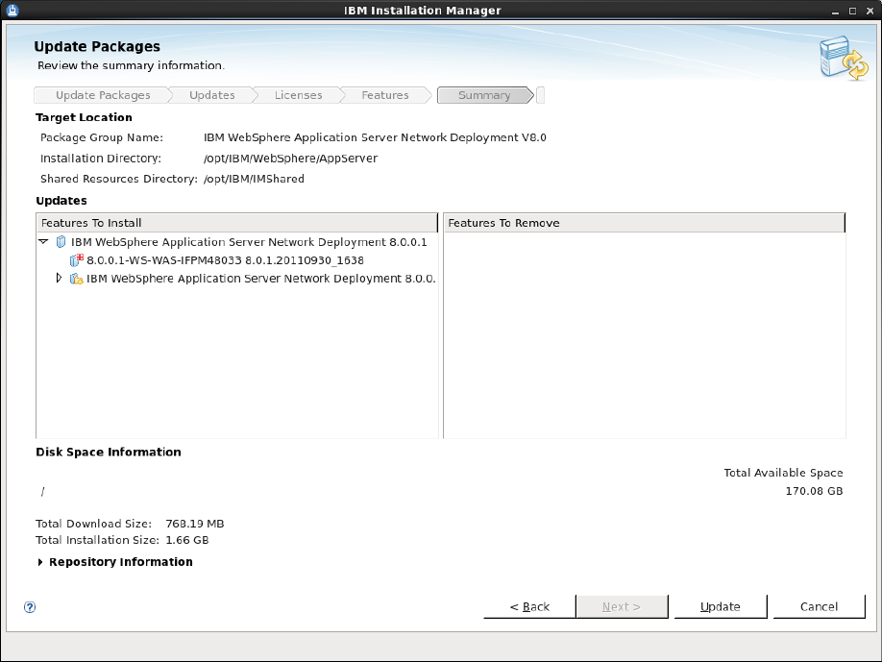882x662 pixels.
Task: Click the package group name value V8.0
Action: (x=375, y=137)
